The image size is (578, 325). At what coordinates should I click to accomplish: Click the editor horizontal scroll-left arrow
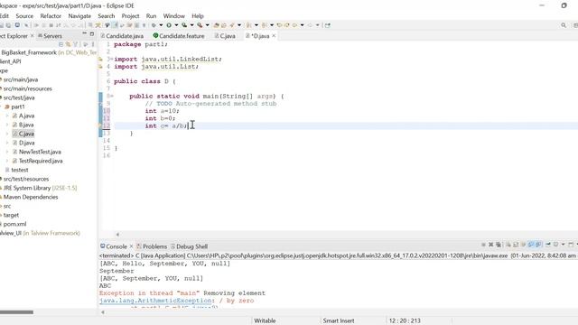point(117,235)
